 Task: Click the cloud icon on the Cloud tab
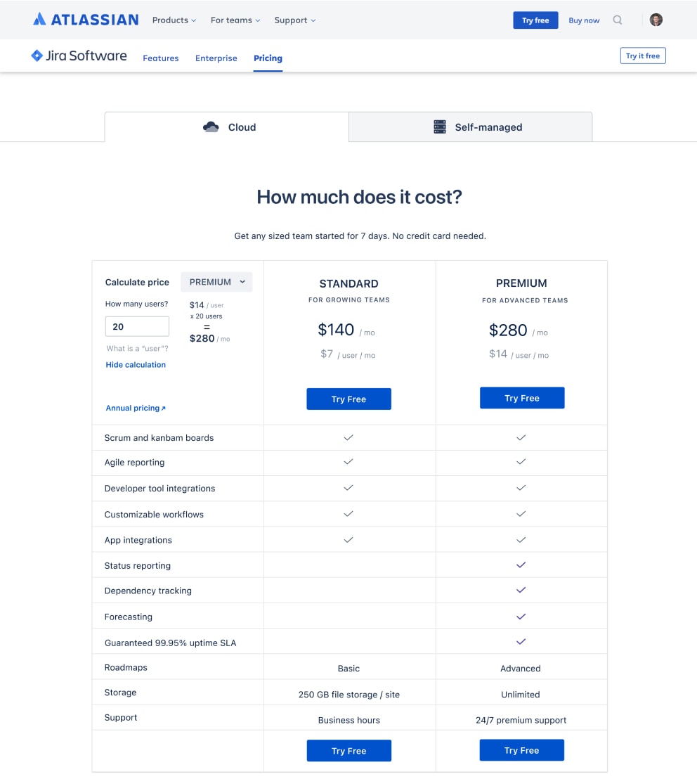point(210,127)
